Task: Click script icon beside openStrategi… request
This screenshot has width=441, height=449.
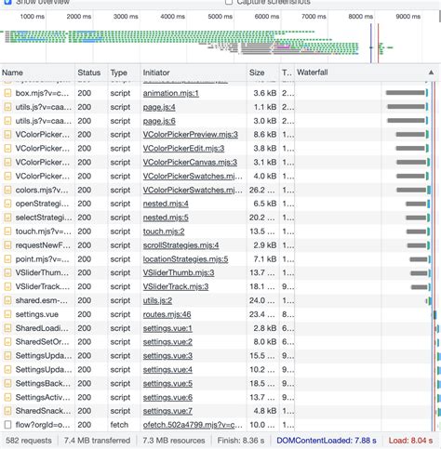Action: [7, 204]
